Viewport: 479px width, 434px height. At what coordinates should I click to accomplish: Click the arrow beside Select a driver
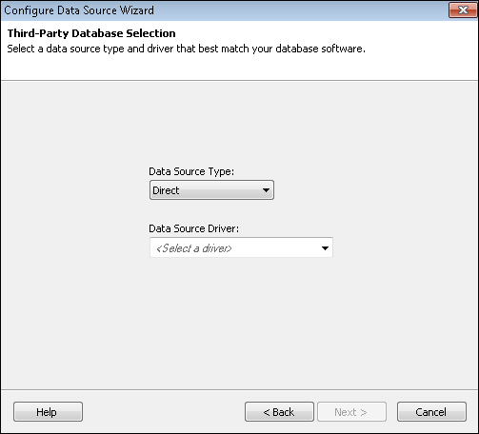pos(325,248)
